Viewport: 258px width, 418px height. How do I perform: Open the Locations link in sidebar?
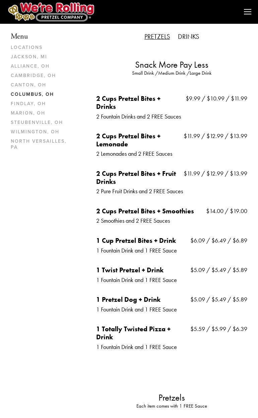[26, 48]
